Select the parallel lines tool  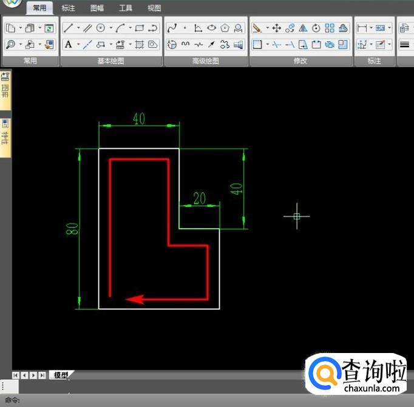(x=87, y=28)
